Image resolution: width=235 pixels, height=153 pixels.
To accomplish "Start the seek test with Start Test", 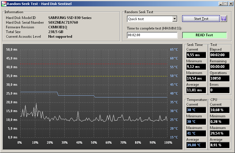I will pos(201,19).
